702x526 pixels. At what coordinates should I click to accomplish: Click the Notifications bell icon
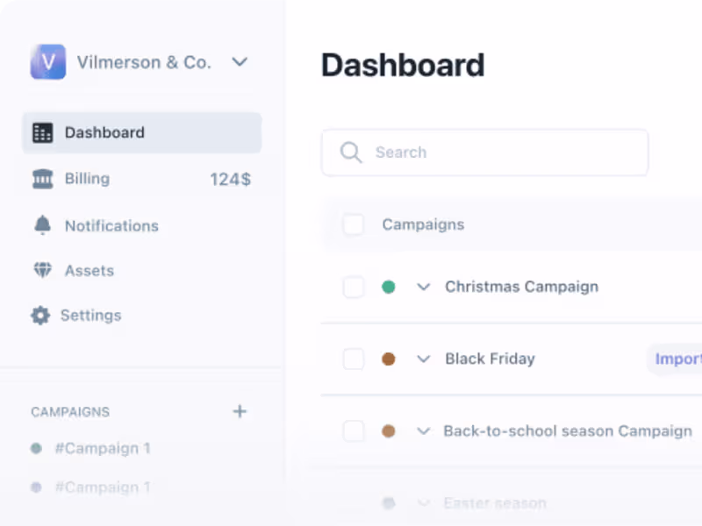[x=42, y=225]
